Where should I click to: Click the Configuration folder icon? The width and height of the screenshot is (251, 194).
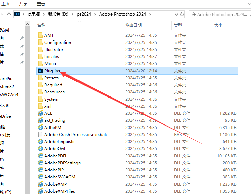pos(40,42)
